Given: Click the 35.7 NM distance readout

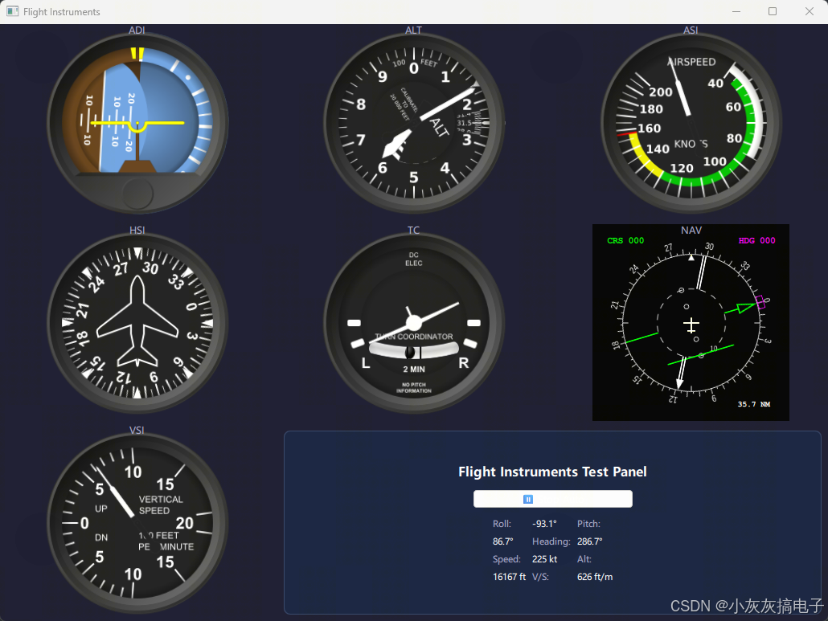Looking at the screenshot, I should click(753, 404).
